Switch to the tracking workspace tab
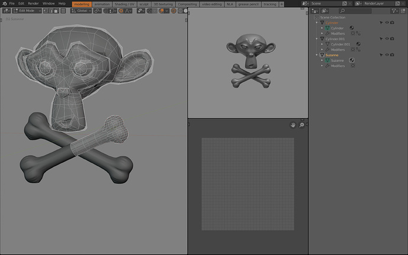Image resolution: width=408 pixels, height=255 pixels. (270, 4)
